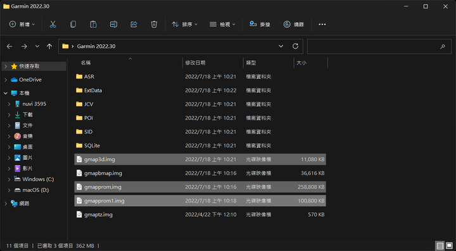Click the Cut scissors icon

click(x=53, y=25)
